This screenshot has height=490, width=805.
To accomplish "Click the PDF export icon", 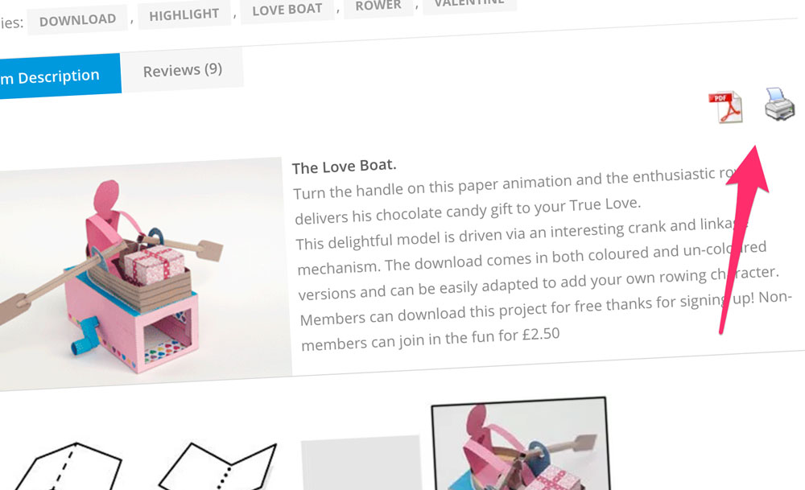I will [x=726, y=107].
